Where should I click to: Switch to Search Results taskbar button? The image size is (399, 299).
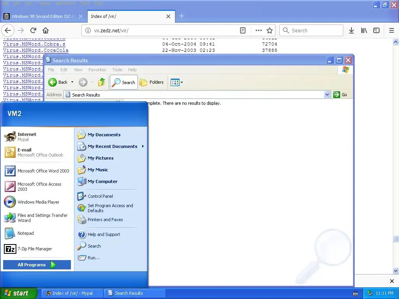pyautogui.click(x=134, y=293)
